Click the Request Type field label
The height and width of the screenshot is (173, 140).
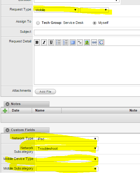pyautogui.click(x=21, y=10)
